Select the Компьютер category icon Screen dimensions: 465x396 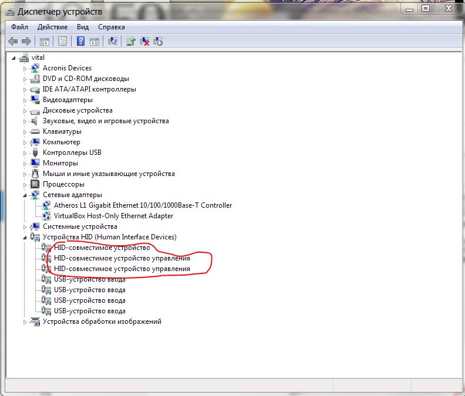tap(35, 143)
